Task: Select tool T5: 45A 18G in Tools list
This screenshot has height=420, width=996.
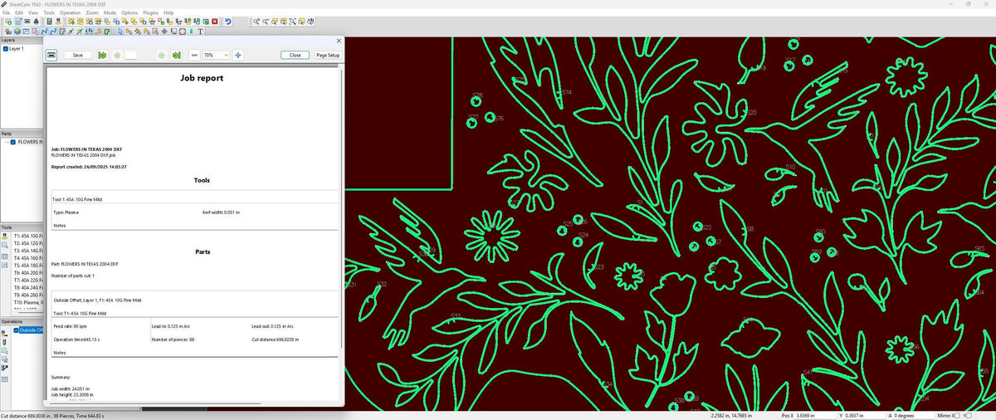Action: point(27,265)
